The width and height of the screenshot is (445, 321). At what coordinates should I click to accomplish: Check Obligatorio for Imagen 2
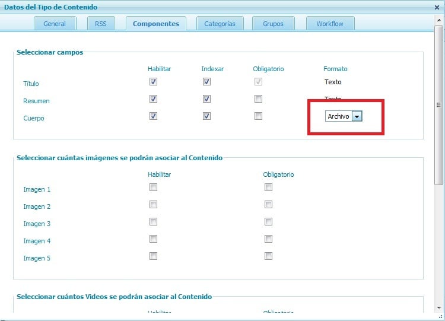pyautogui.click(x=269, y=205)
